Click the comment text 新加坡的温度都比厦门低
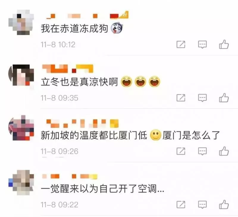Viewport: 238px width, 217px height. coord(94,135)
